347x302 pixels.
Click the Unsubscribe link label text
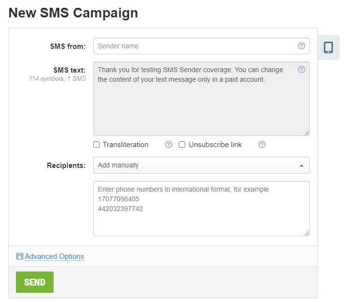point(215,145)
